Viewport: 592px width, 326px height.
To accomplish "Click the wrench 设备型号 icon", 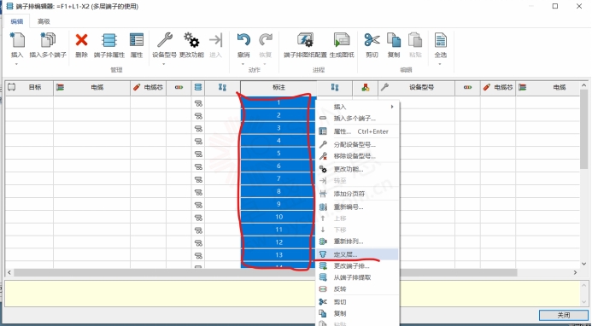I will tap(165, 40).
